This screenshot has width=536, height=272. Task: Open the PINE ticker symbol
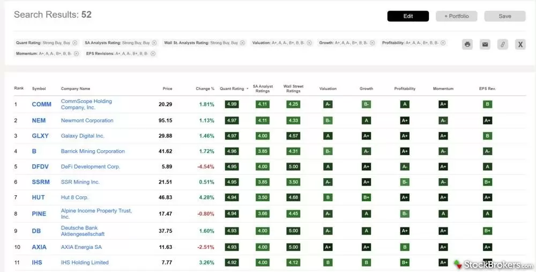39,214
